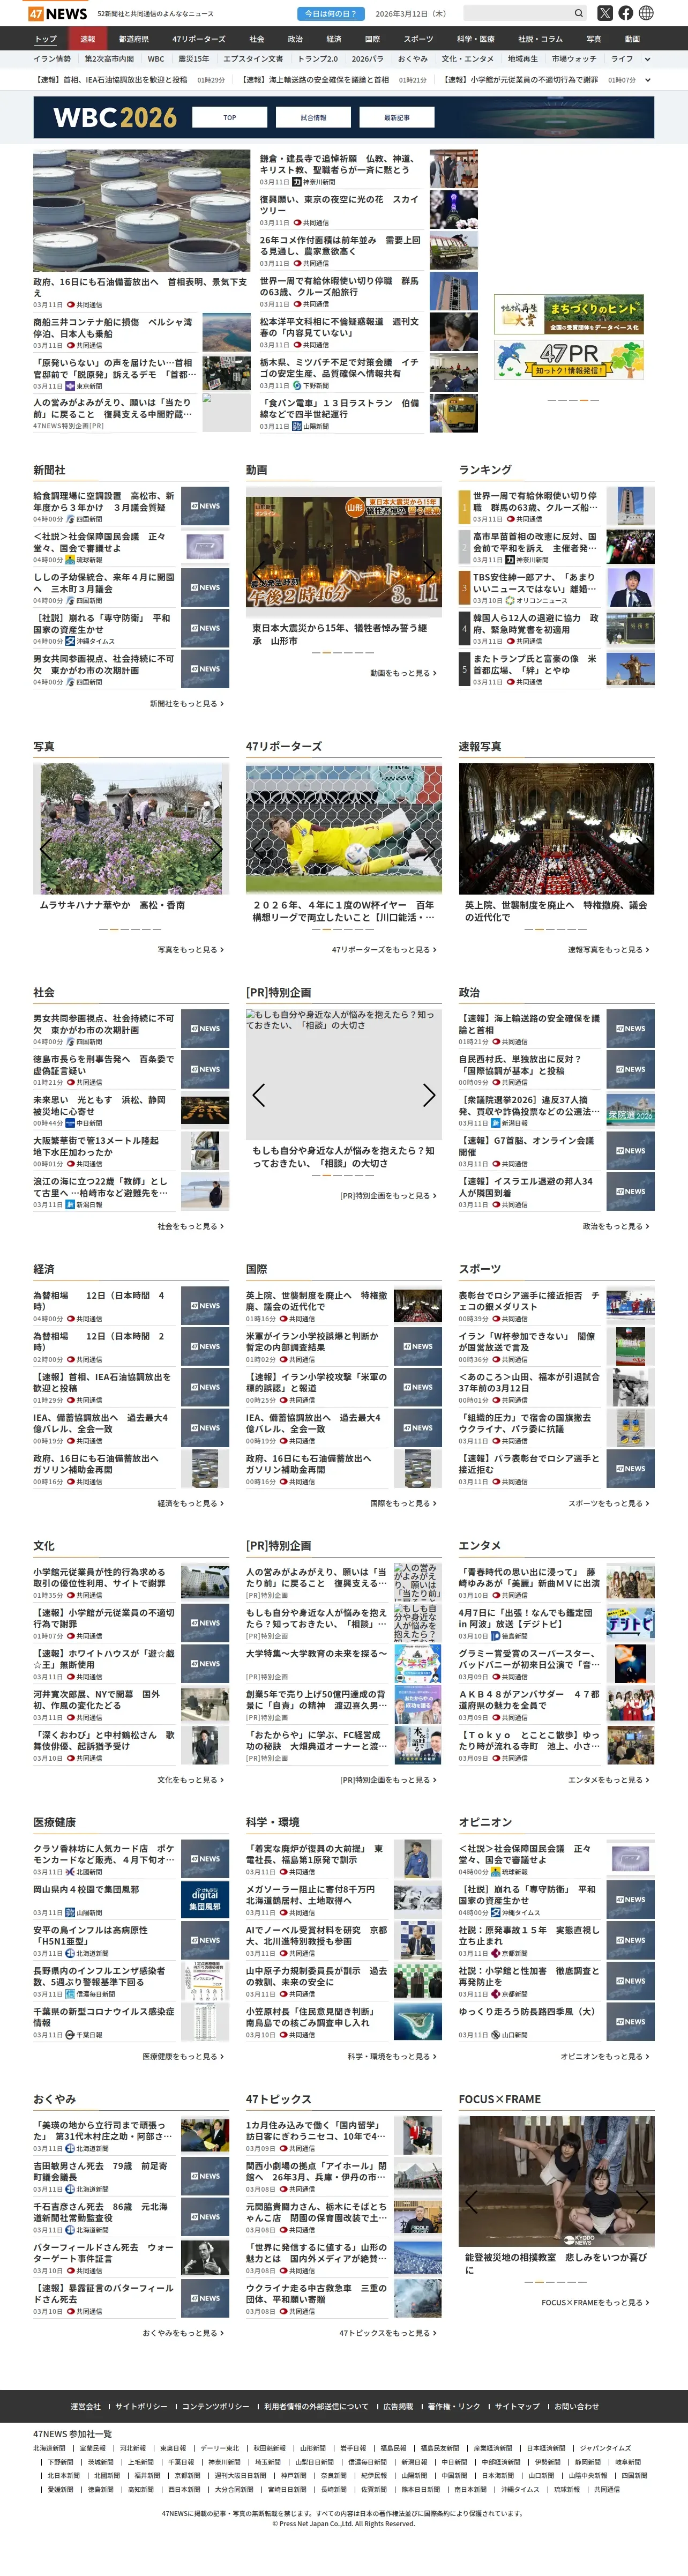Click 政治をもっと見る link

point(616,1226)
